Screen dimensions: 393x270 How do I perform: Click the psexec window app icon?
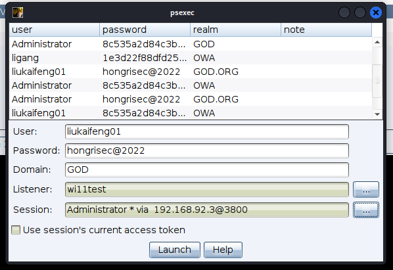(x=18, y=12)
